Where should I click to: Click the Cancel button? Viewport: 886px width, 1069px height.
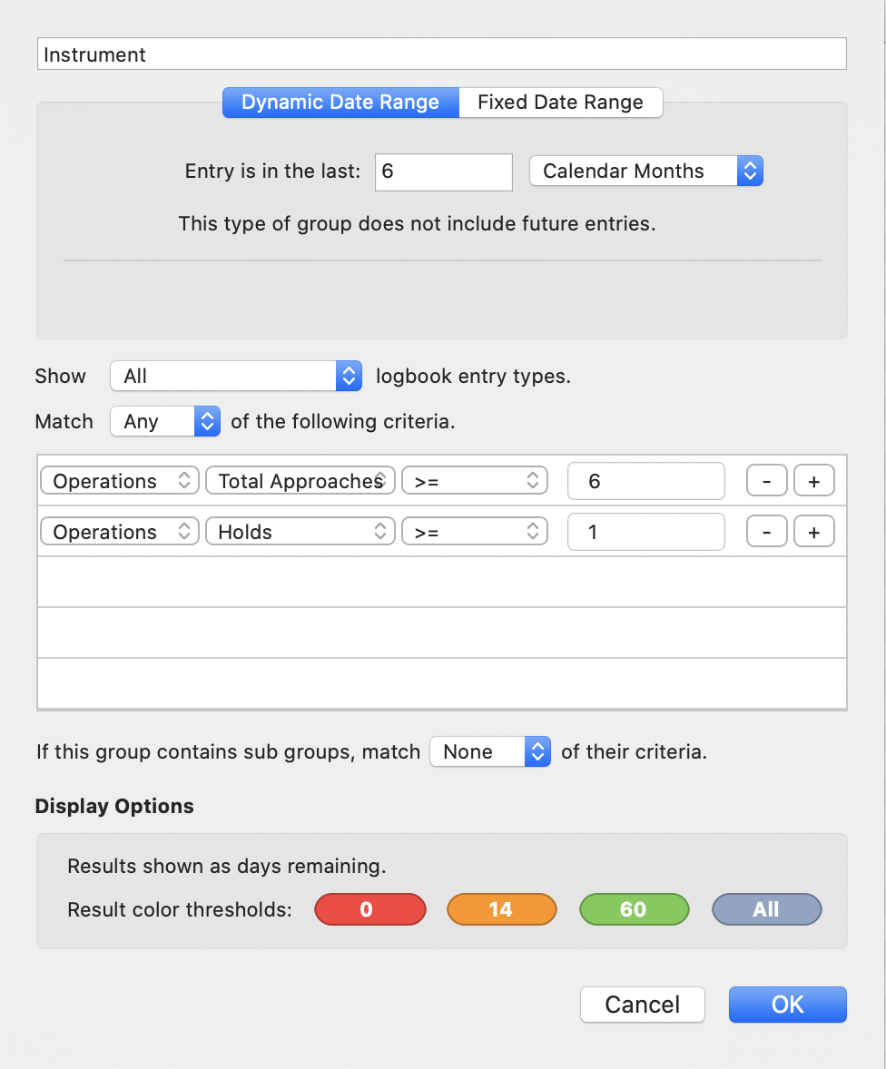pyautogui.click(x=643, y=1005)
